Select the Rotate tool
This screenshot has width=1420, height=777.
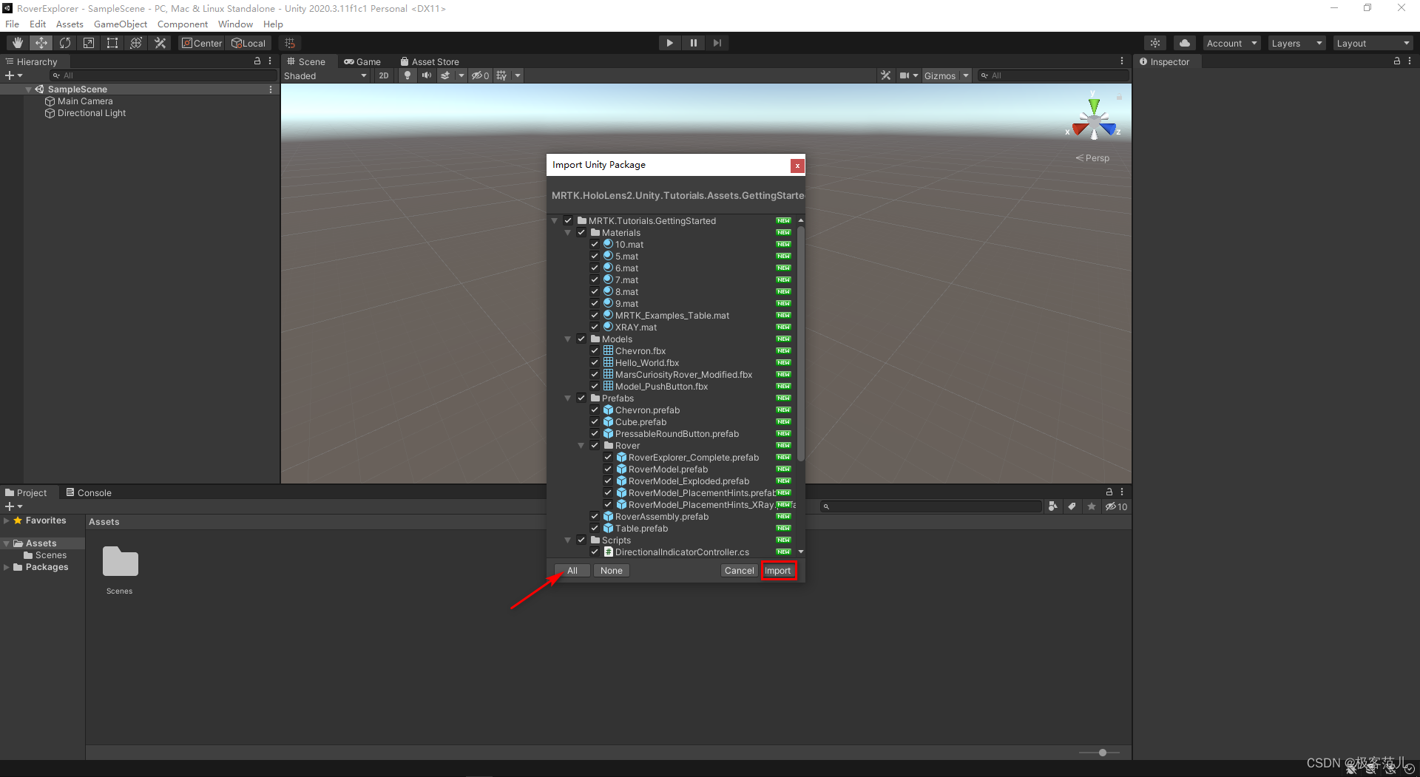[x=65, y=43]
